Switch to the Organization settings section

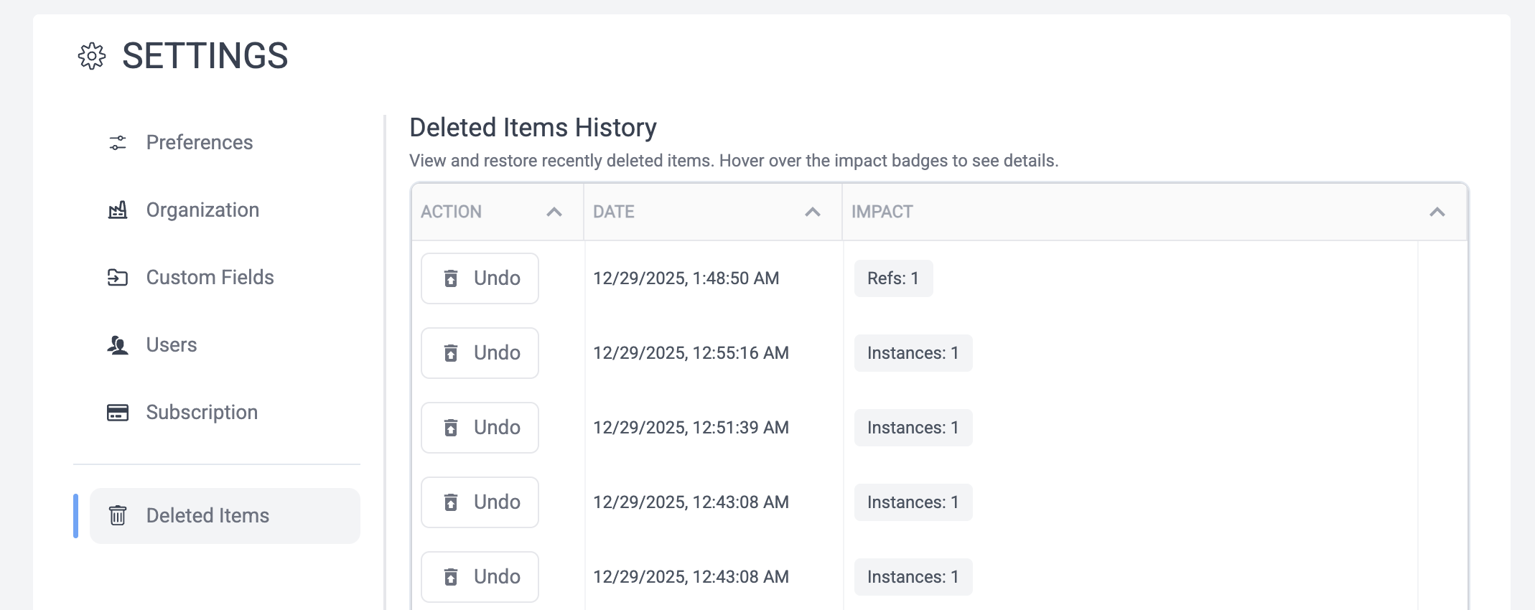[x=202, y=210]
